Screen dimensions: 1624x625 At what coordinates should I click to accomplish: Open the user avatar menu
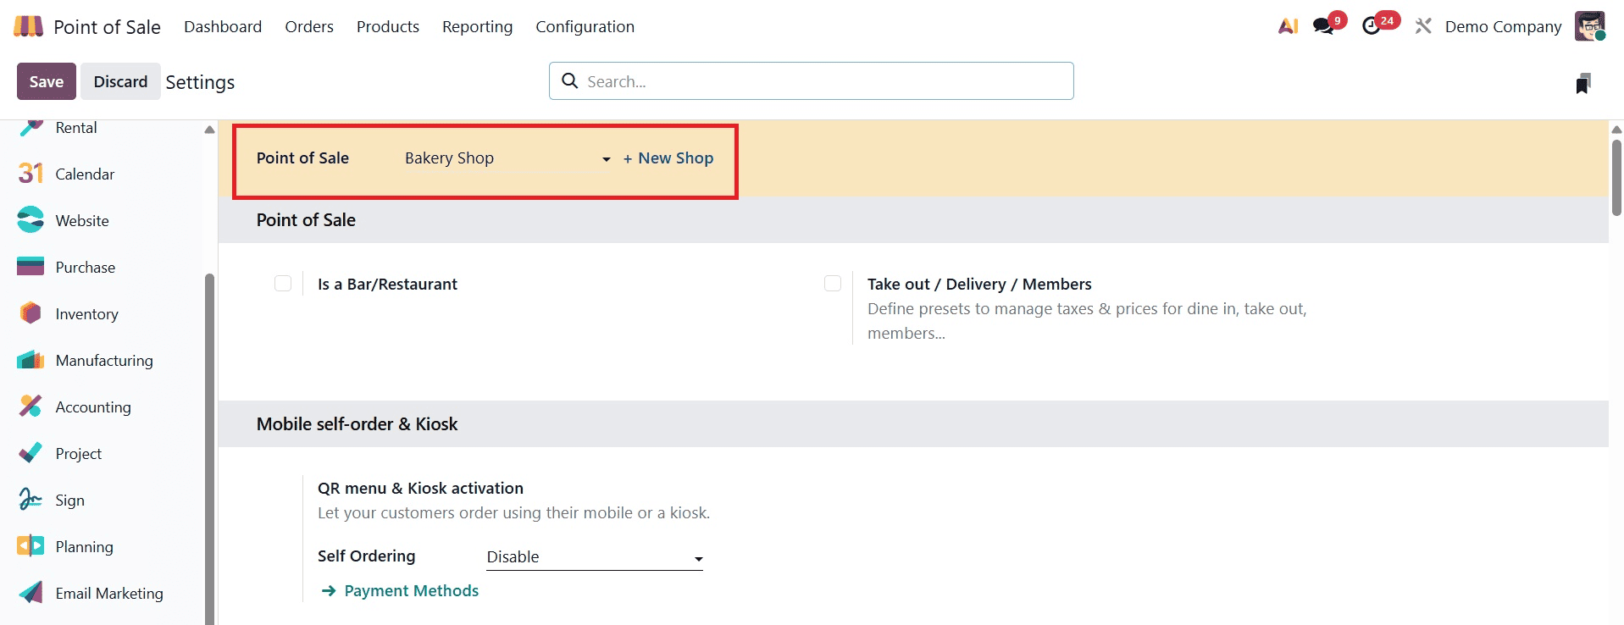click(x=1590, y=26)
